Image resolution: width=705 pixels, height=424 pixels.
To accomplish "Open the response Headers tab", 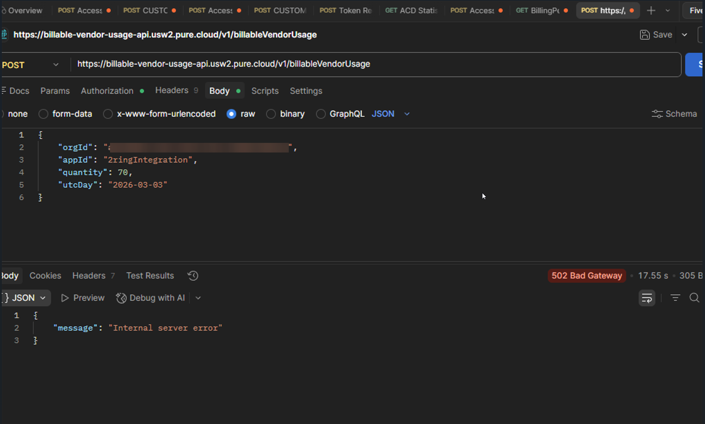I will point(89,275).
